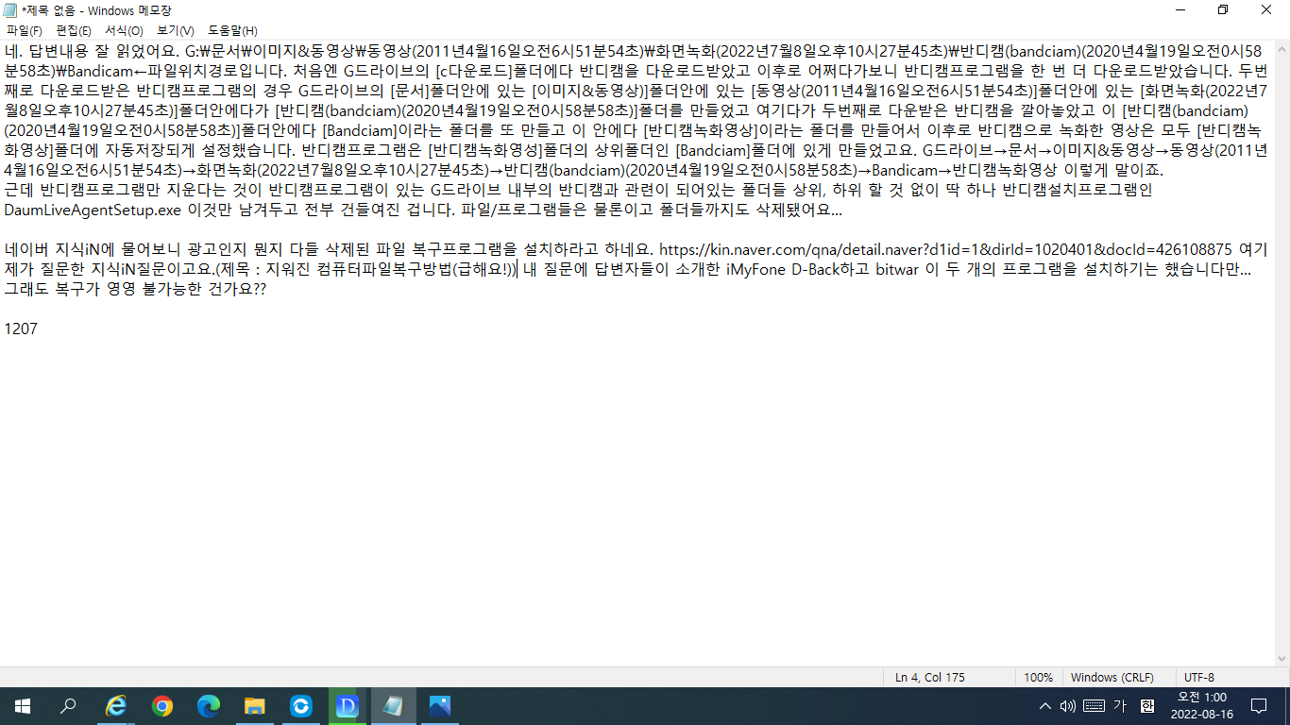The height and width of the screenshot is (725, 1290).
Task: Click the '한' IME language indicator
Action: tap(1146, 705)
